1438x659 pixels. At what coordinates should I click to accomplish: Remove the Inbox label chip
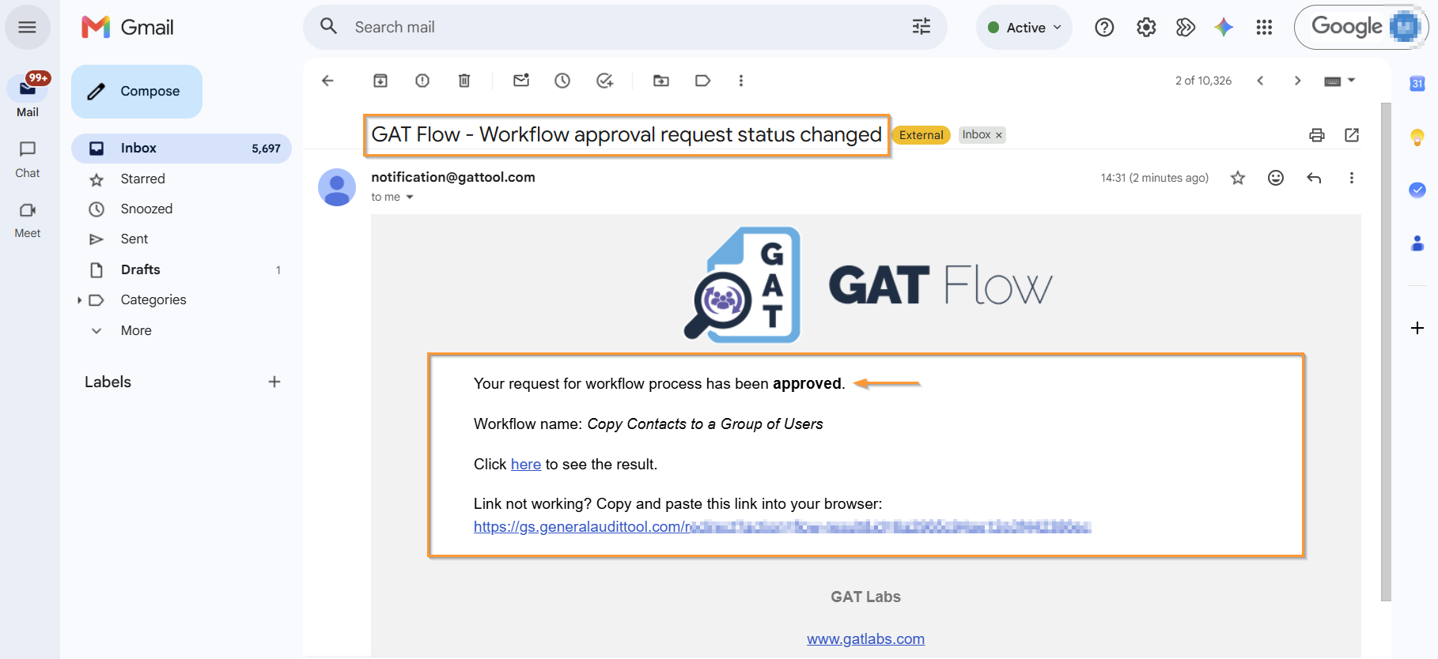click(x=999, y=135)
